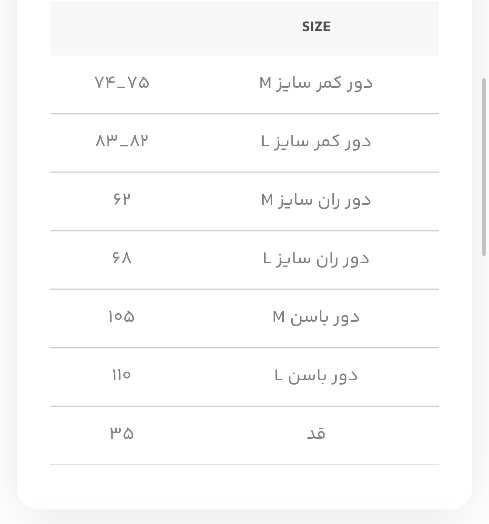The width and height of the screenshot is (489, 524).
Task: Click the blank card area below the table
Action: click(245, 486)
